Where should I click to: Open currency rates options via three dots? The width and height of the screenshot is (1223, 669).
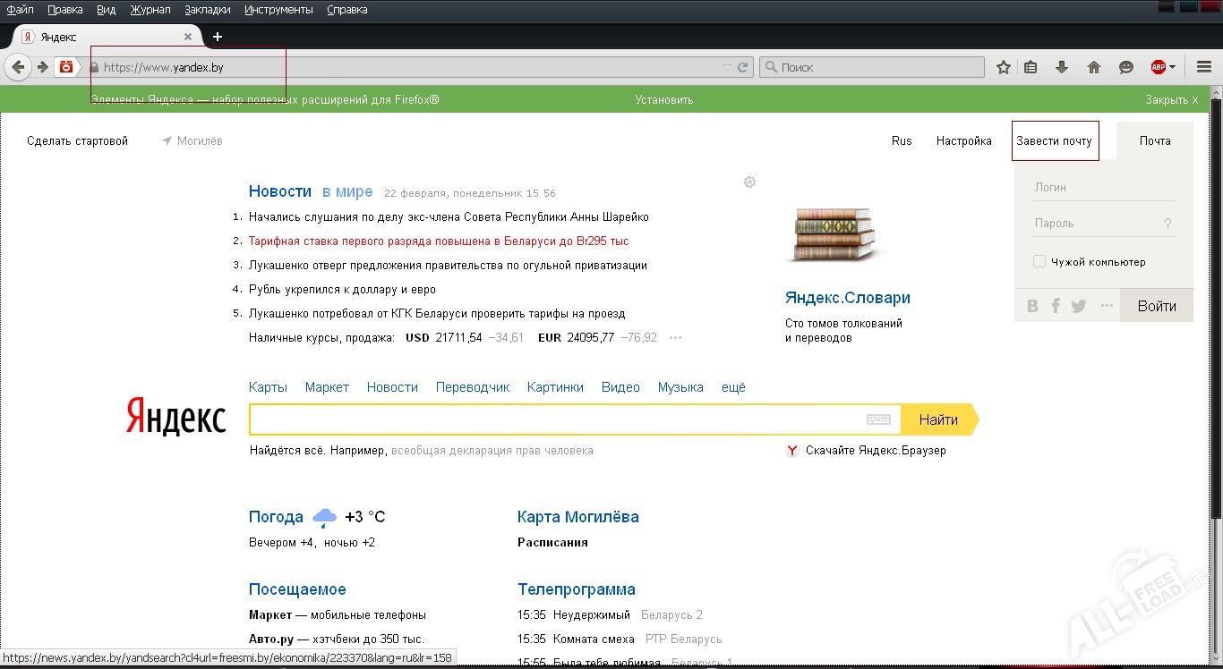(675, 337)
